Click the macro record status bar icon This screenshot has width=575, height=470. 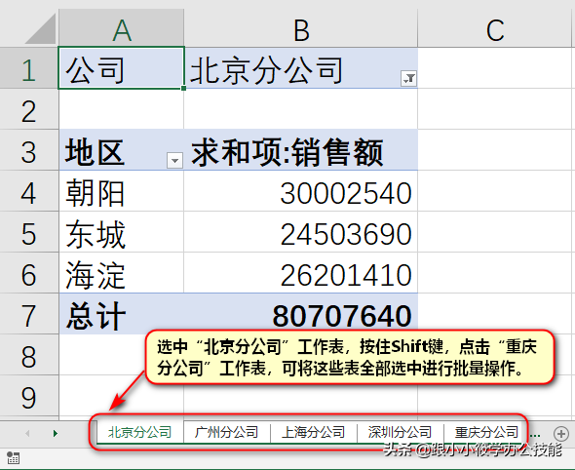pyautogui.click(x=14, y=458)
